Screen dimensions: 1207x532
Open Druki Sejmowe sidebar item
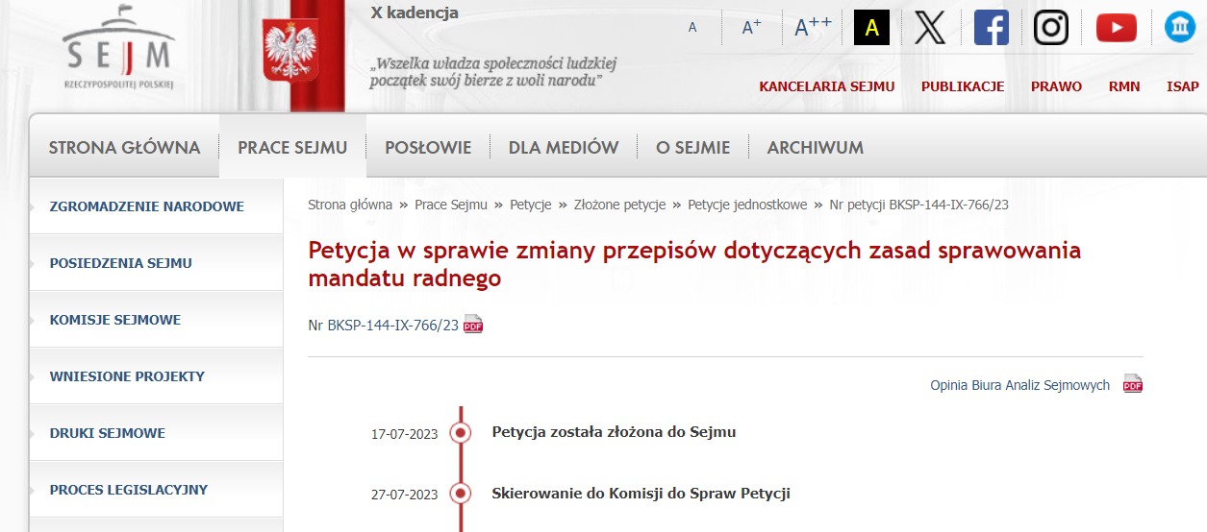click(x=156, y=433)
